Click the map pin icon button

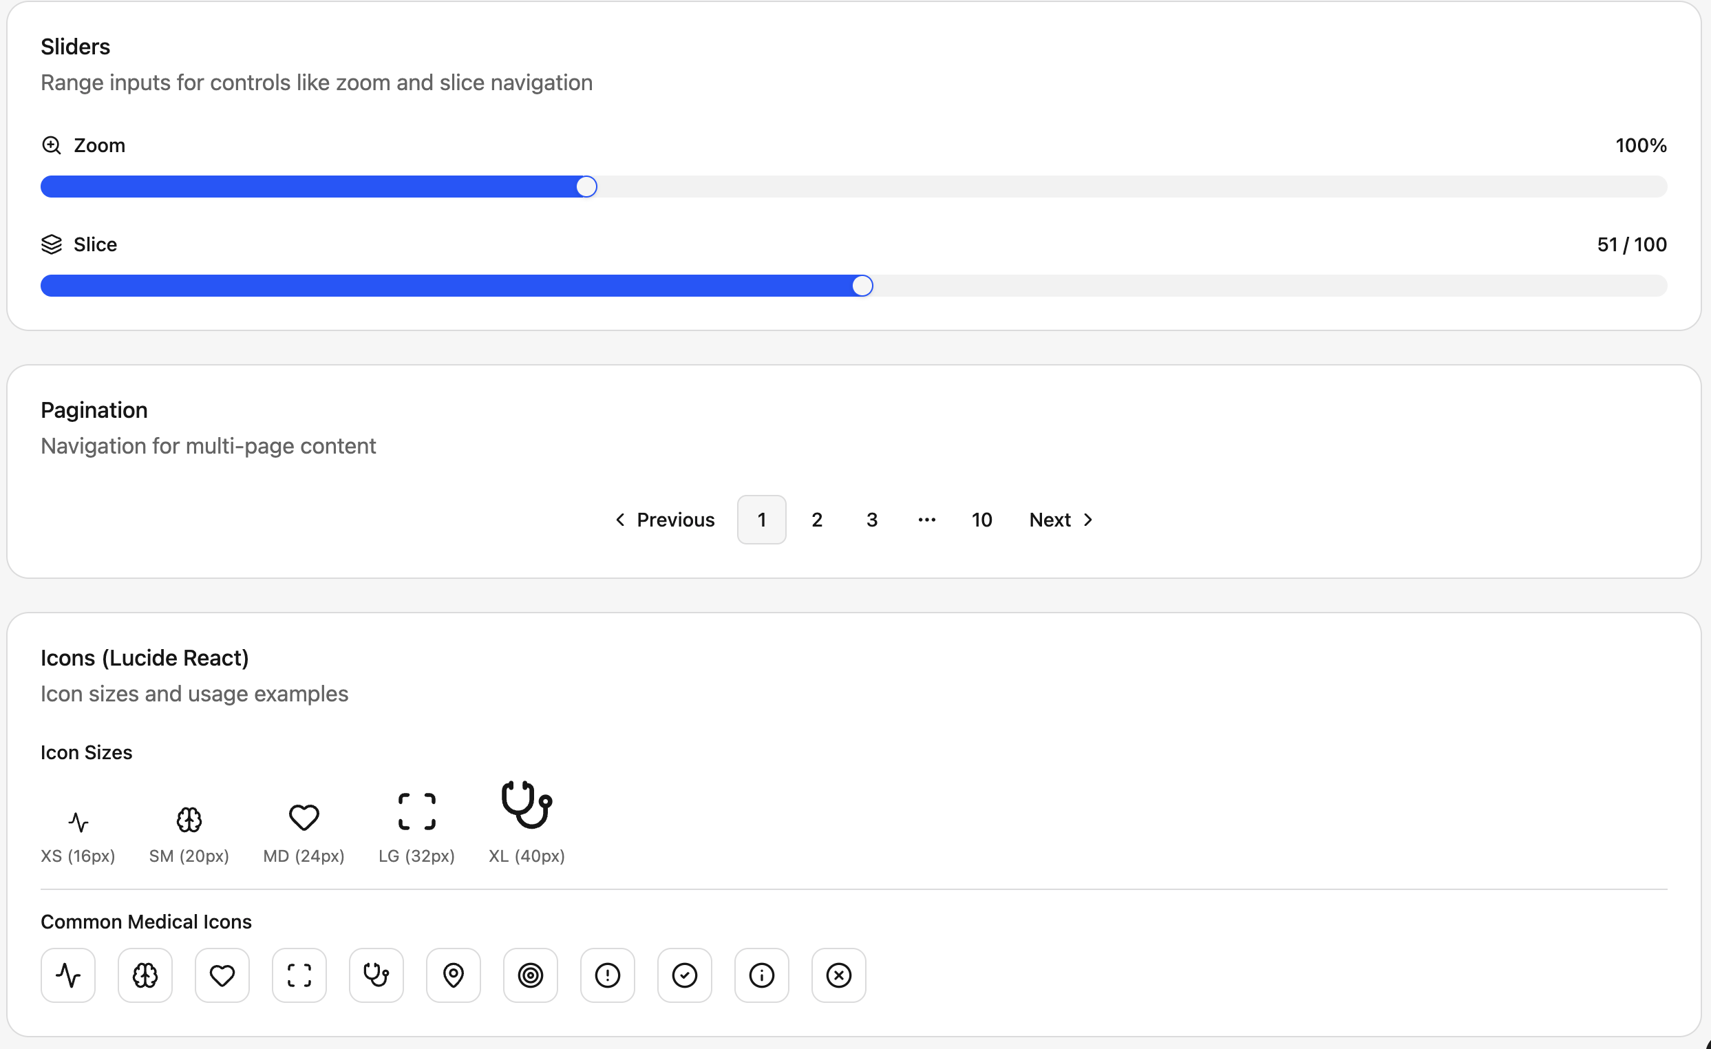pos(454,975)
